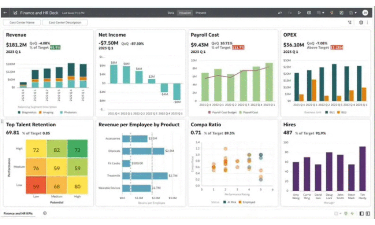Add a new canvas with plus icon
Viewport: 375px width, 225px height.
point(45,213)
